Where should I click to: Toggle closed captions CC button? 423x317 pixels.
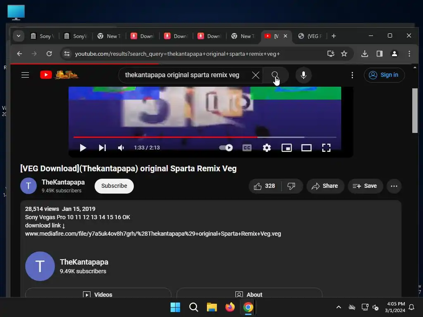point(247,148)
